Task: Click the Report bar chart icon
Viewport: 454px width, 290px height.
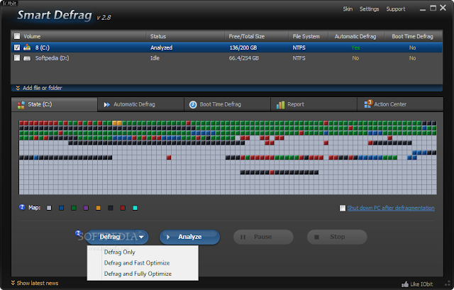Action: pos(280,104)
